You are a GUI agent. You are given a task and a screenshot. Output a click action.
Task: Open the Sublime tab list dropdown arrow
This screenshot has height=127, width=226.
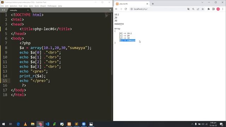(110, 10)
